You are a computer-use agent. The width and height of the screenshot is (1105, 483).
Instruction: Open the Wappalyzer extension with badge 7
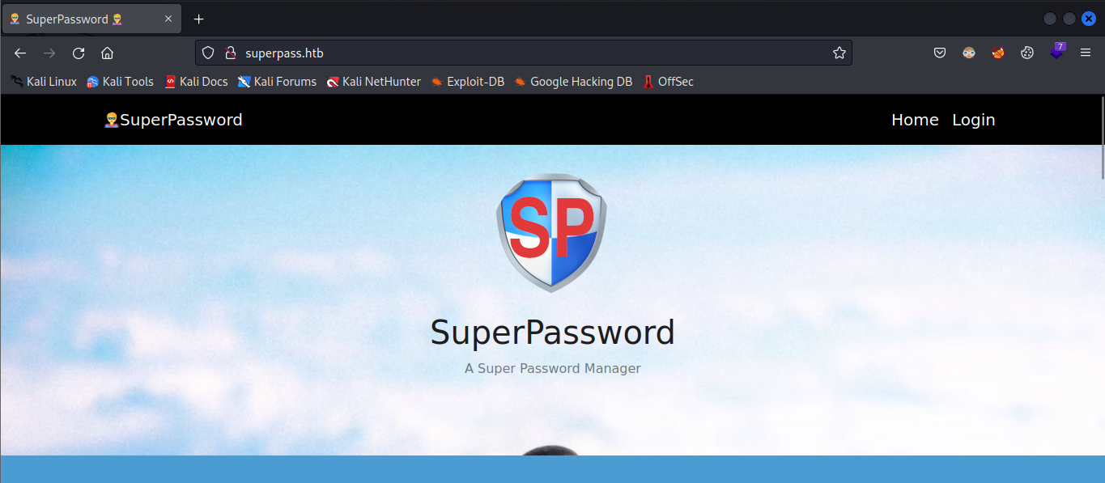[x=1057, y=53]
